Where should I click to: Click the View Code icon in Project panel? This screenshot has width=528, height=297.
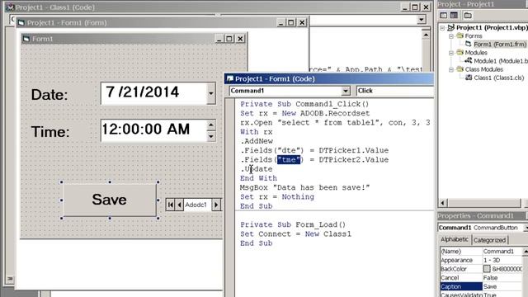(x=444, y=15)
